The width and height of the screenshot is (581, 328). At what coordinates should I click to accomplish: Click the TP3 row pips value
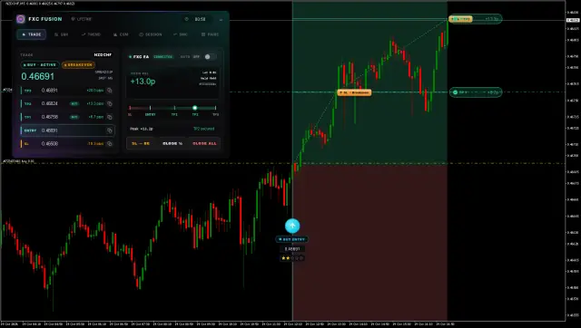click(x=94, y=91)
